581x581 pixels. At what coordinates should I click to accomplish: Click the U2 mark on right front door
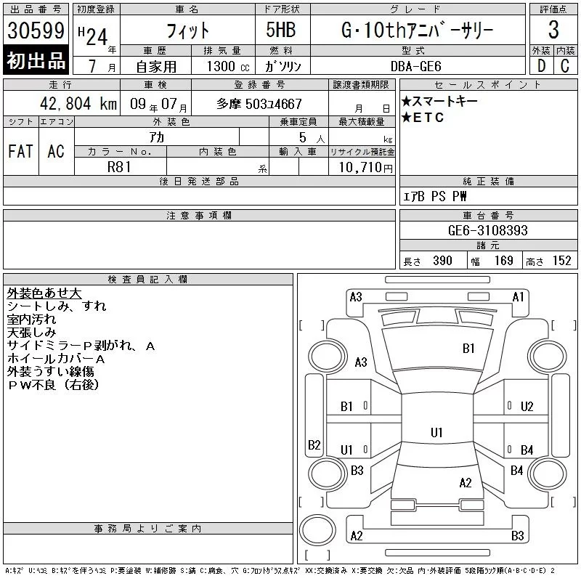[527, 407]
